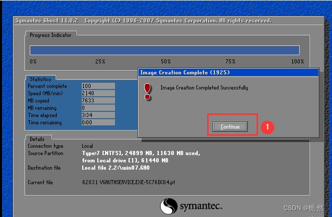Click the Image Creation Complete title bar
The image size is (332, 217).
click(x=228, y=73)
